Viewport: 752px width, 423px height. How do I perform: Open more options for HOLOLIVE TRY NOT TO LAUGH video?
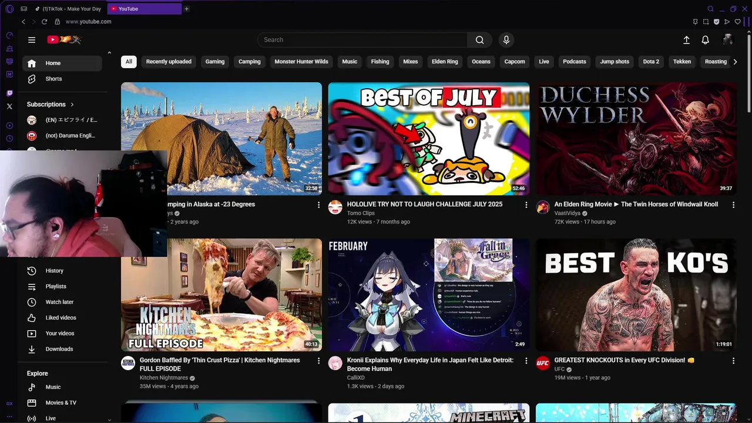[x=526, y=205]
